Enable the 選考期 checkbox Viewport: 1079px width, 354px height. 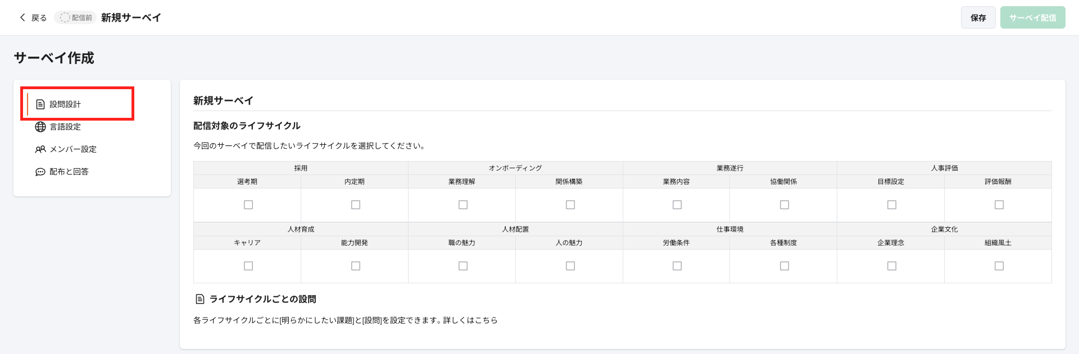click(248, 205)
